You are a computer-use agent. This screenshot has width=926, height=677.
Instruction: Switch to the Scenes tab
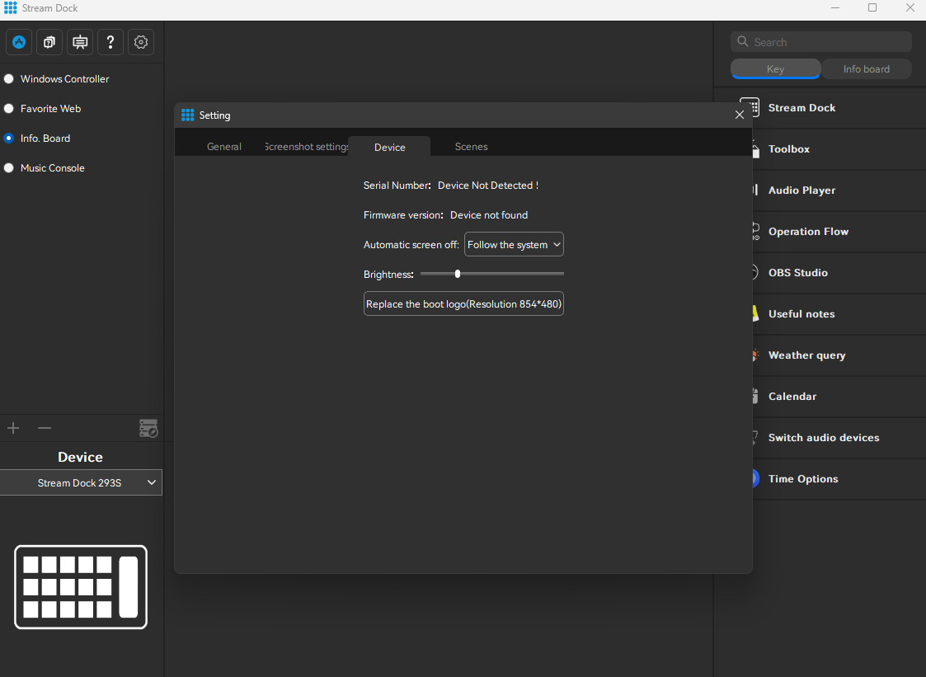[472, 147]
